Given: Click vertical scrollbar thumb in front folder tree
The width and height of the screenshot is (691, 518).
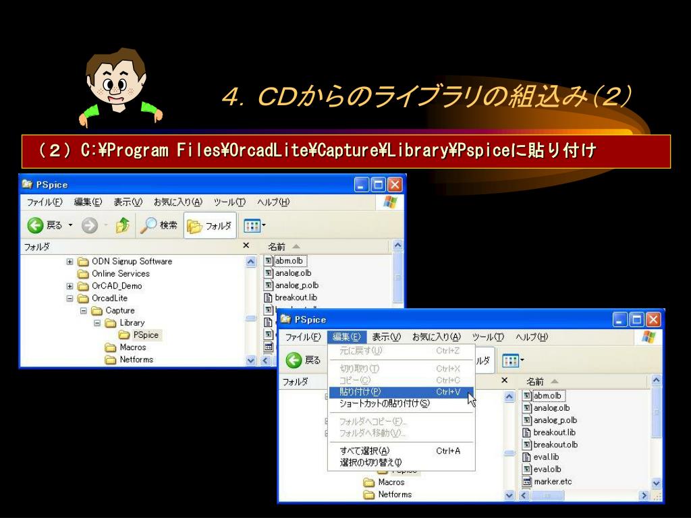Looking at the screenshot, I should tap(509, 453).
